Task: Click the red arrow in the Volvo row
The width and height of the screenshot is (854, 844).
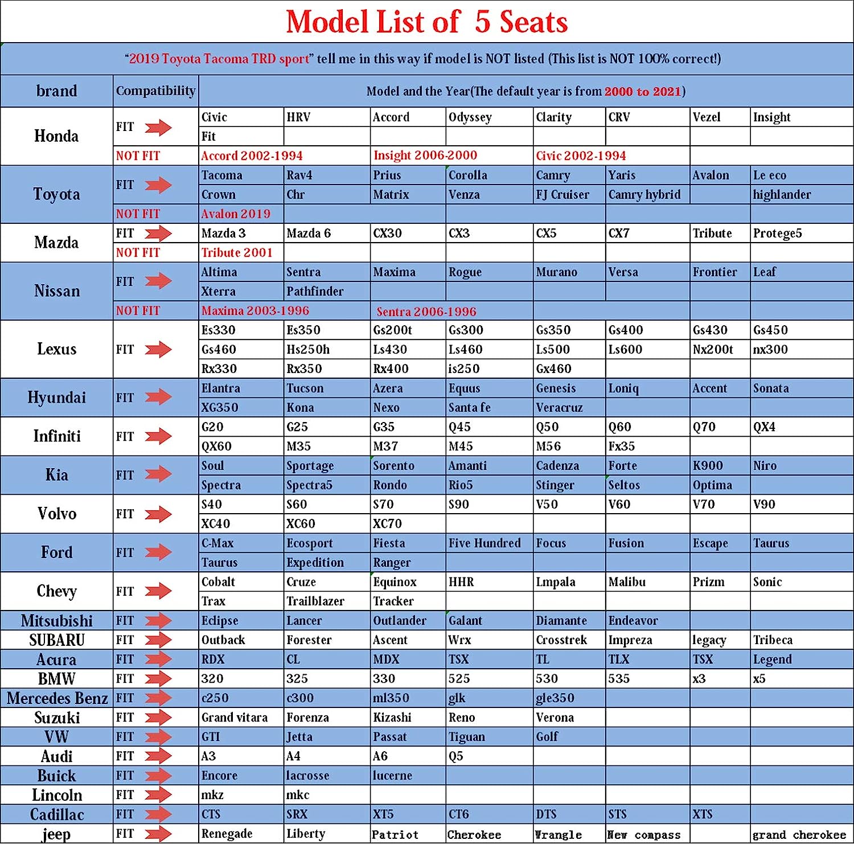Action: tap(158, 514)
